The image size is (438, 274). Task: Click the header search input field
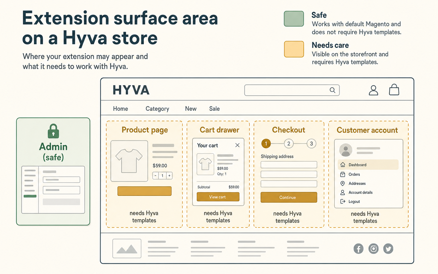click(292, 90)
